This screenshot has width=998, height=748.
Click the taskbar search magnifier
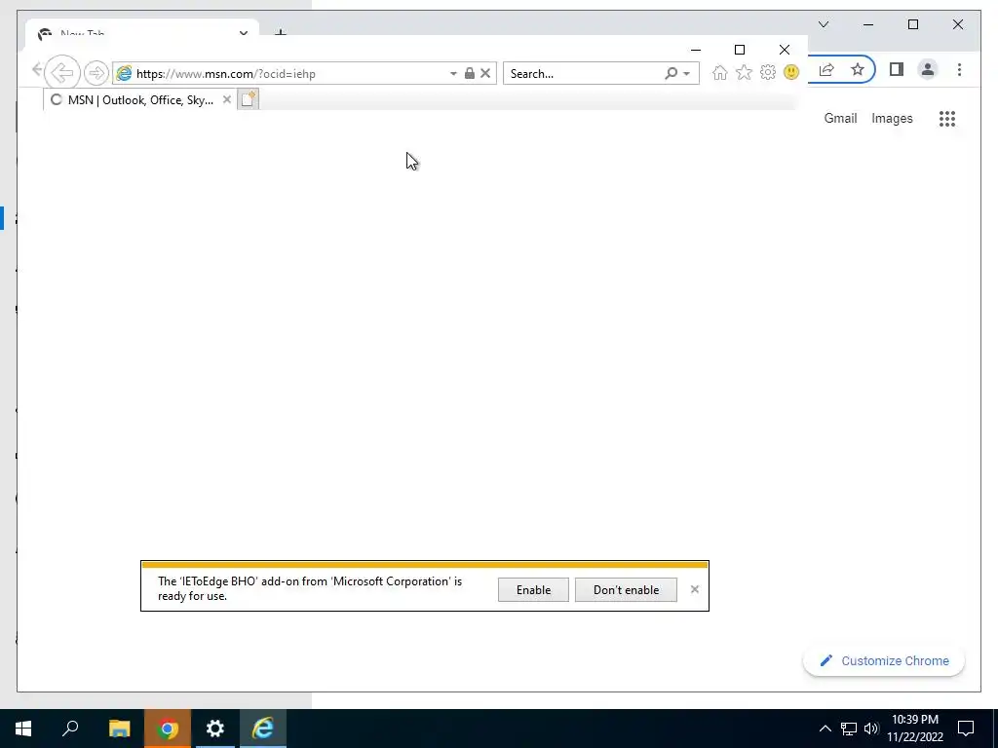point(70,729)
